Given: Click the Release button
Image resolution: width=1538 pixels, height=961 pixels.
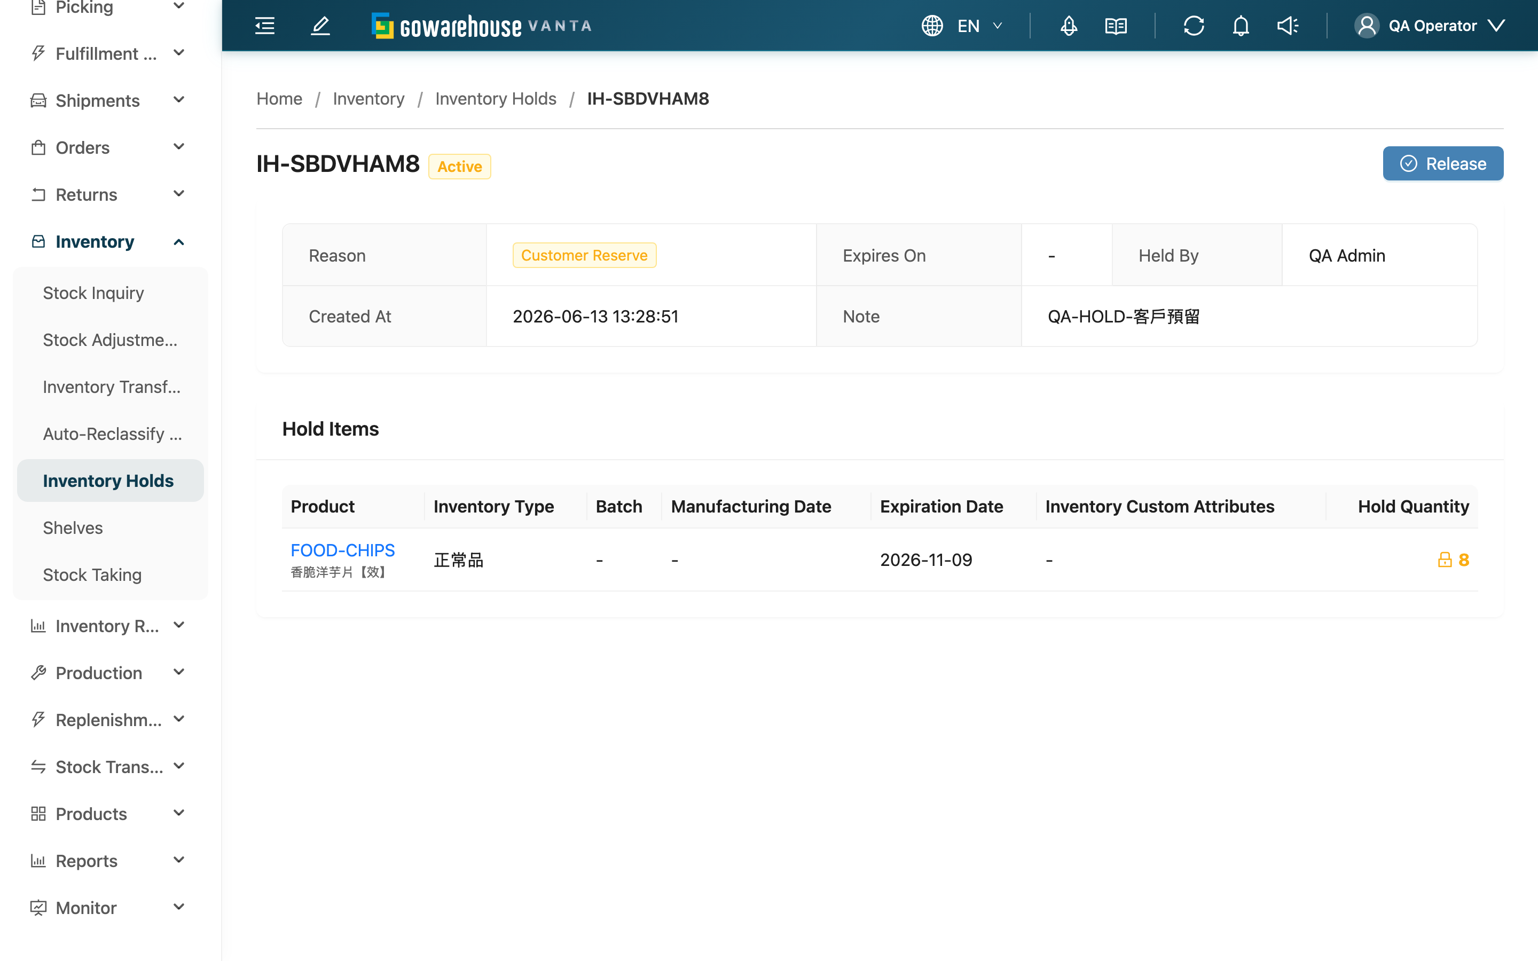Looking at the screenshot, I should (1442, 163).
